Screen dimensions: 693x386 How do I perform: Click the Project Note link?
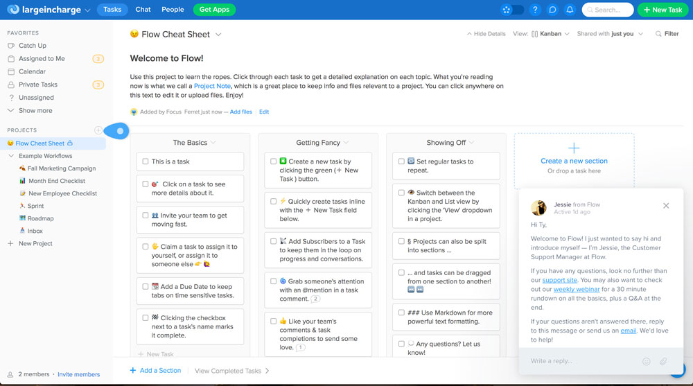tap(212, 86)
